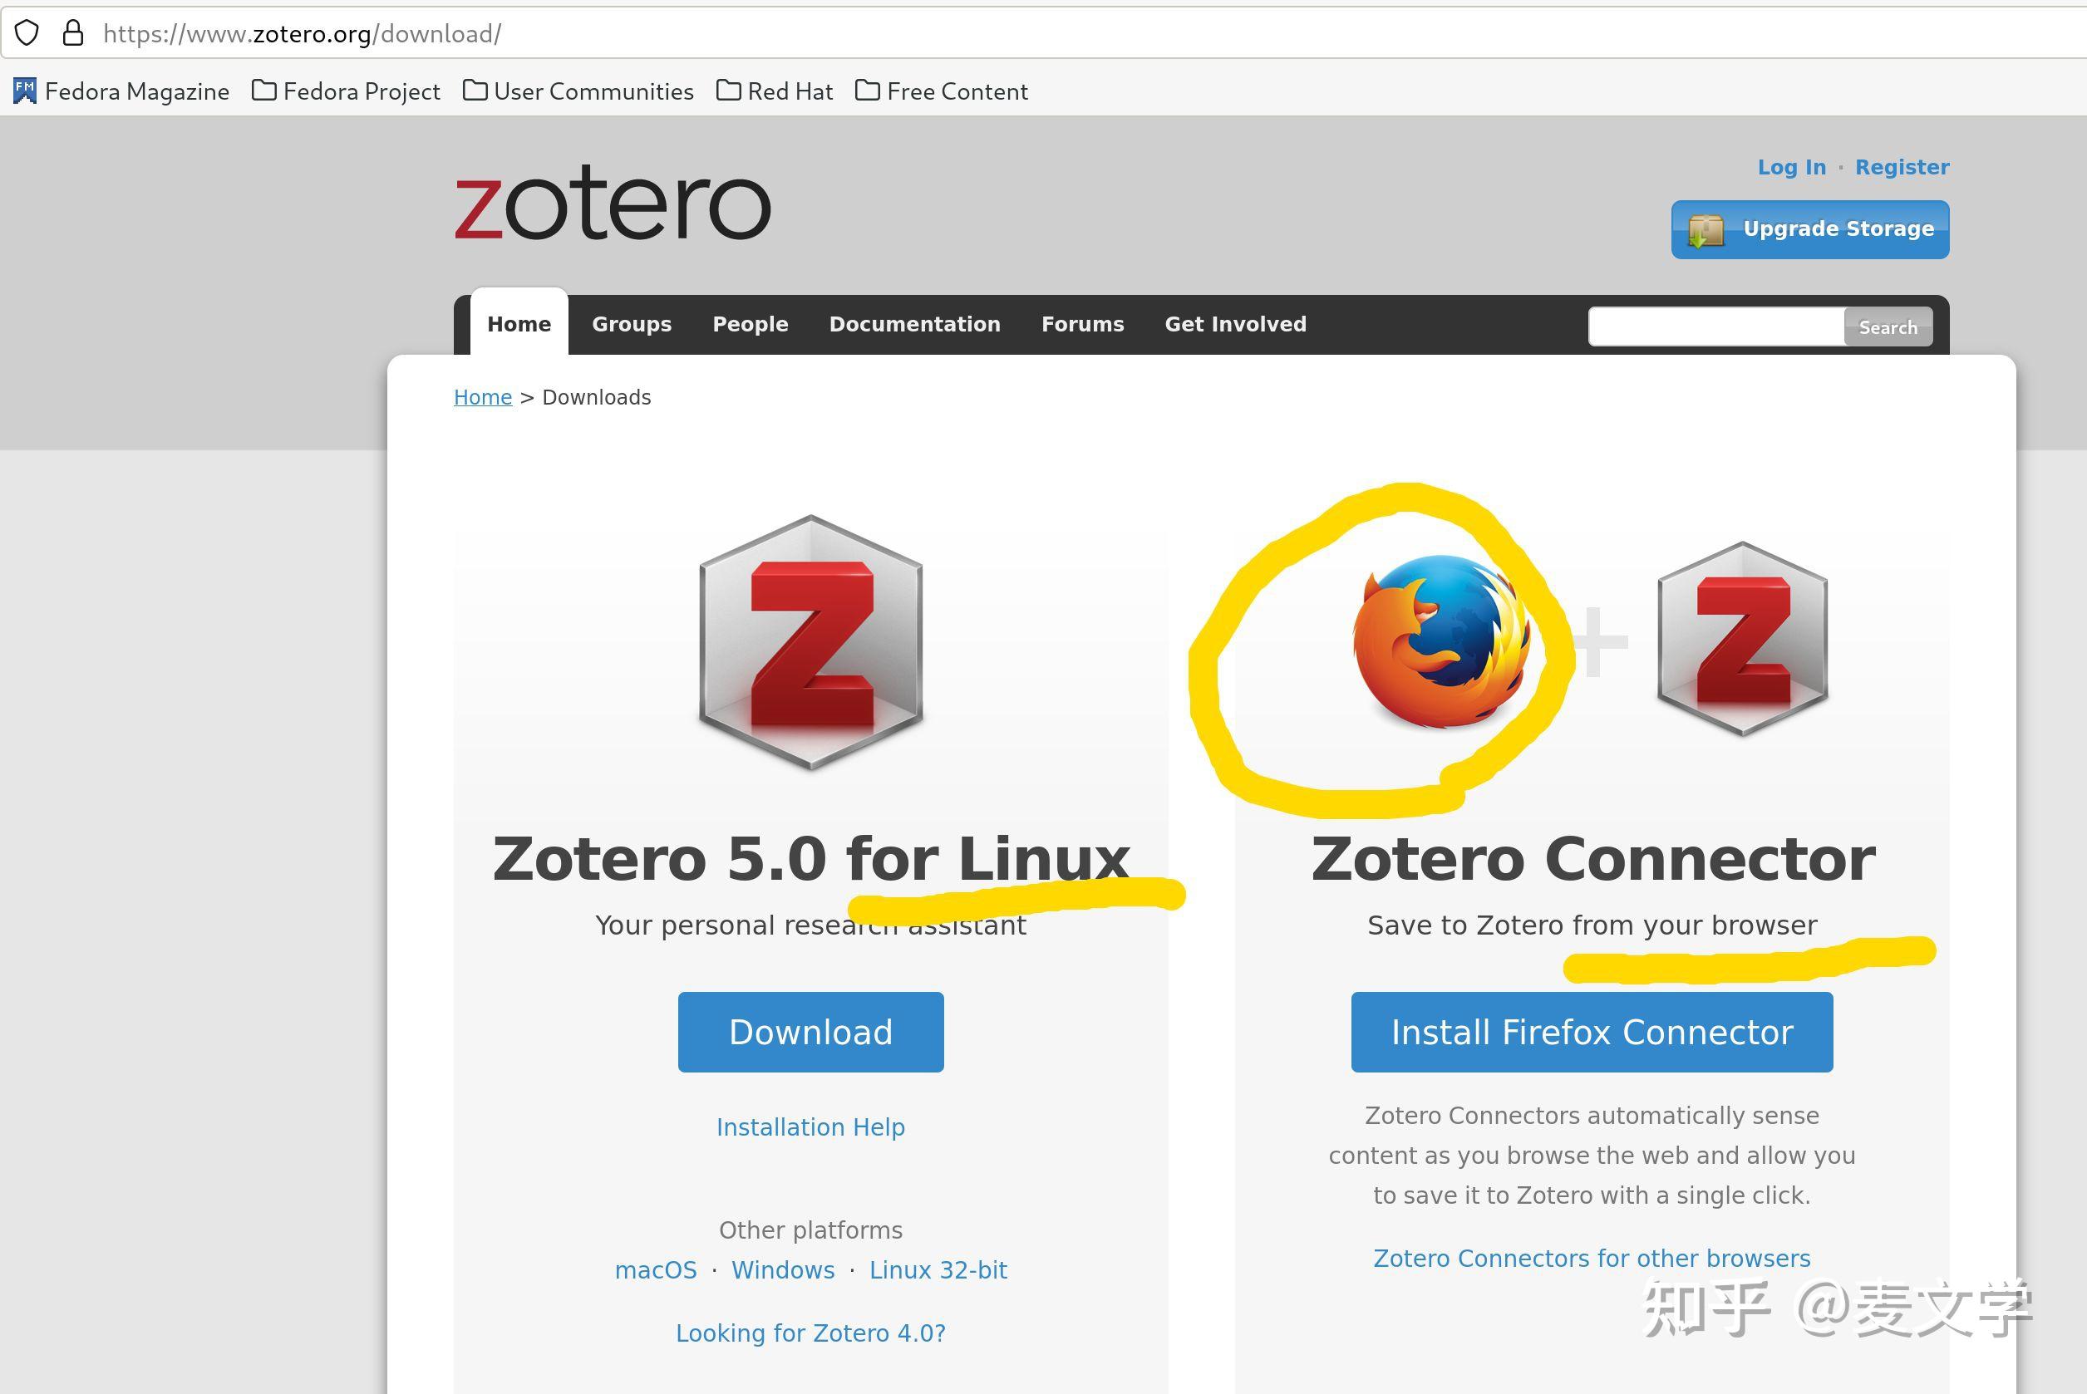
Task: Click the padlock icon beside the URL
Action: pyautogui.click(x=73, y=33)
